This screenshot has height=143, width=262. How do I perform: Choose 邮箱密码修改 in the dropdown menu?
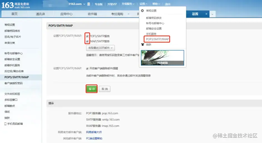[x=154, y=18]
